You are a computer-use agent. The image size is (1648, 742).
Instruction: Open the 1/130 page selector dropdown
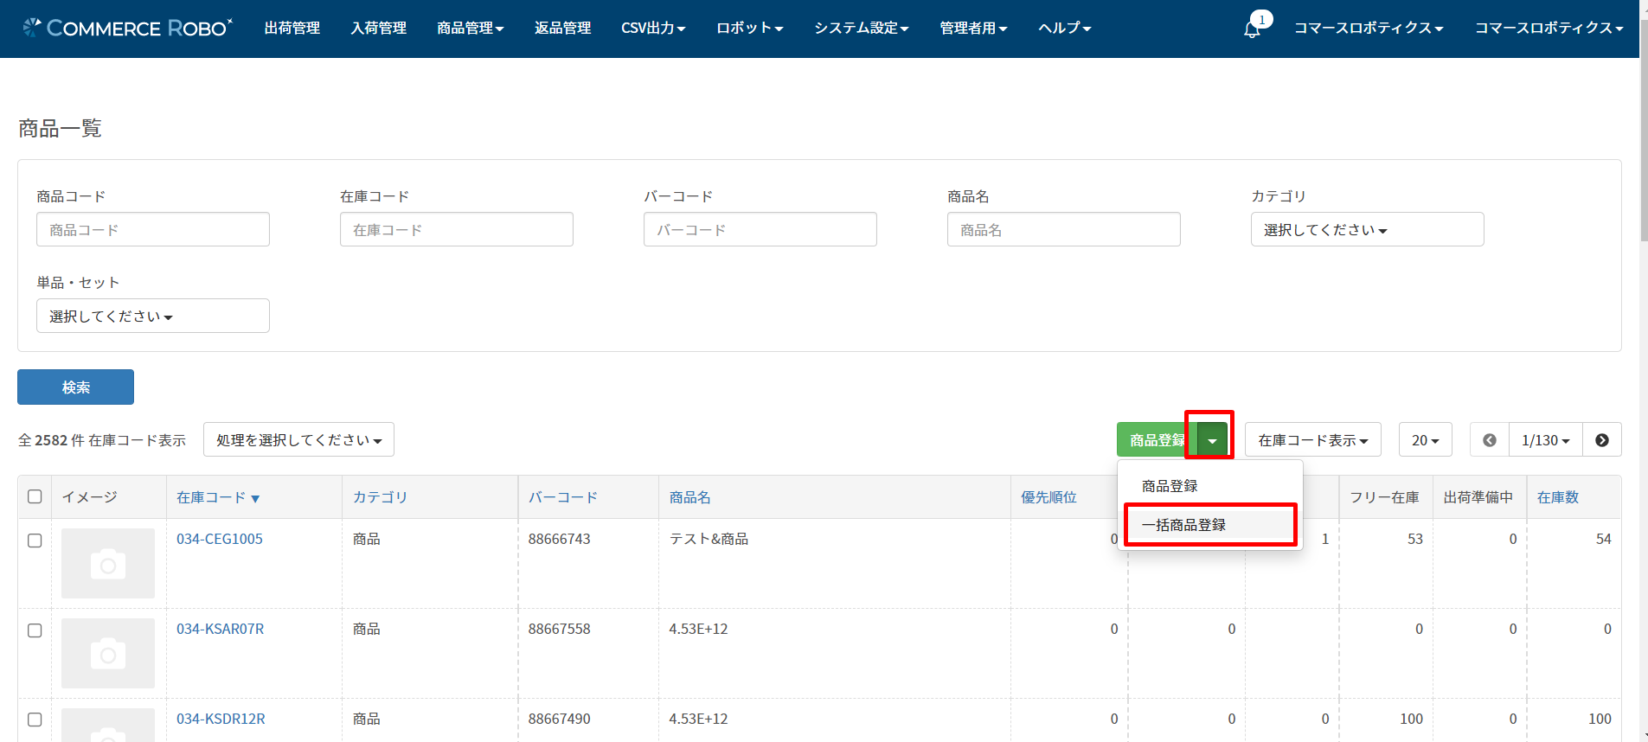point(1546,440)
